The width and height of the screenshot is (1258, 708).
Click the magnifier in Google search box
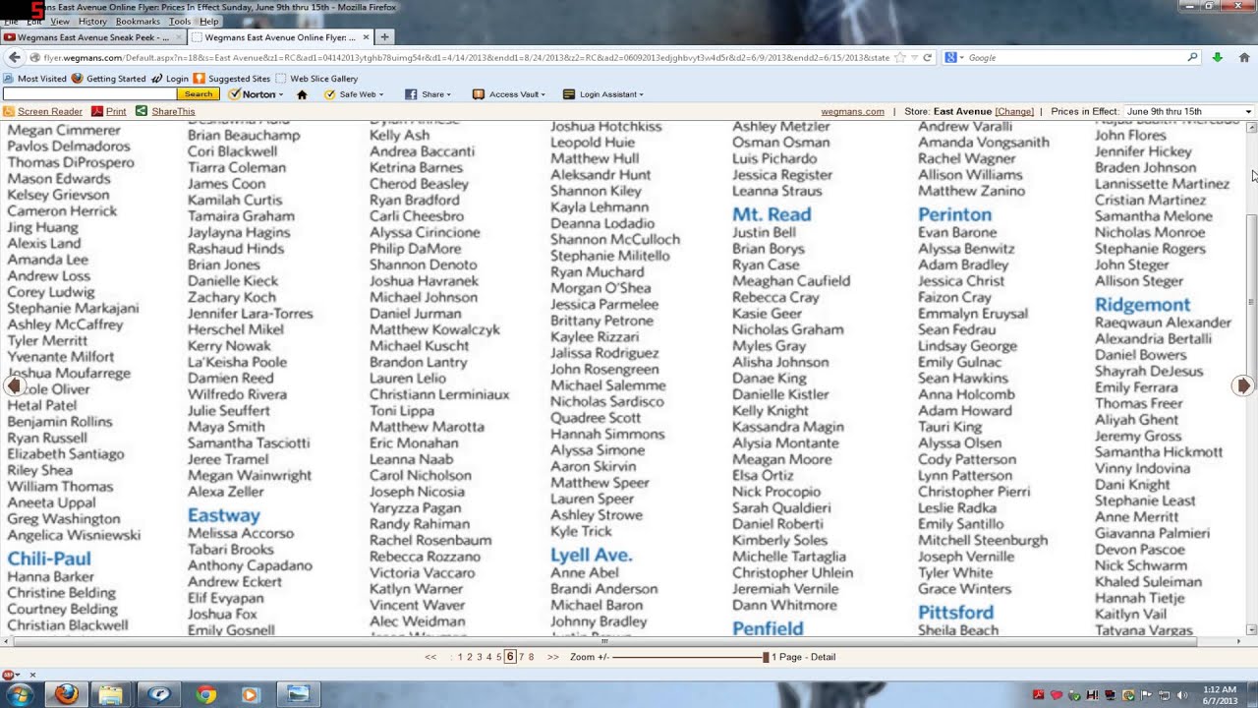1192,58
